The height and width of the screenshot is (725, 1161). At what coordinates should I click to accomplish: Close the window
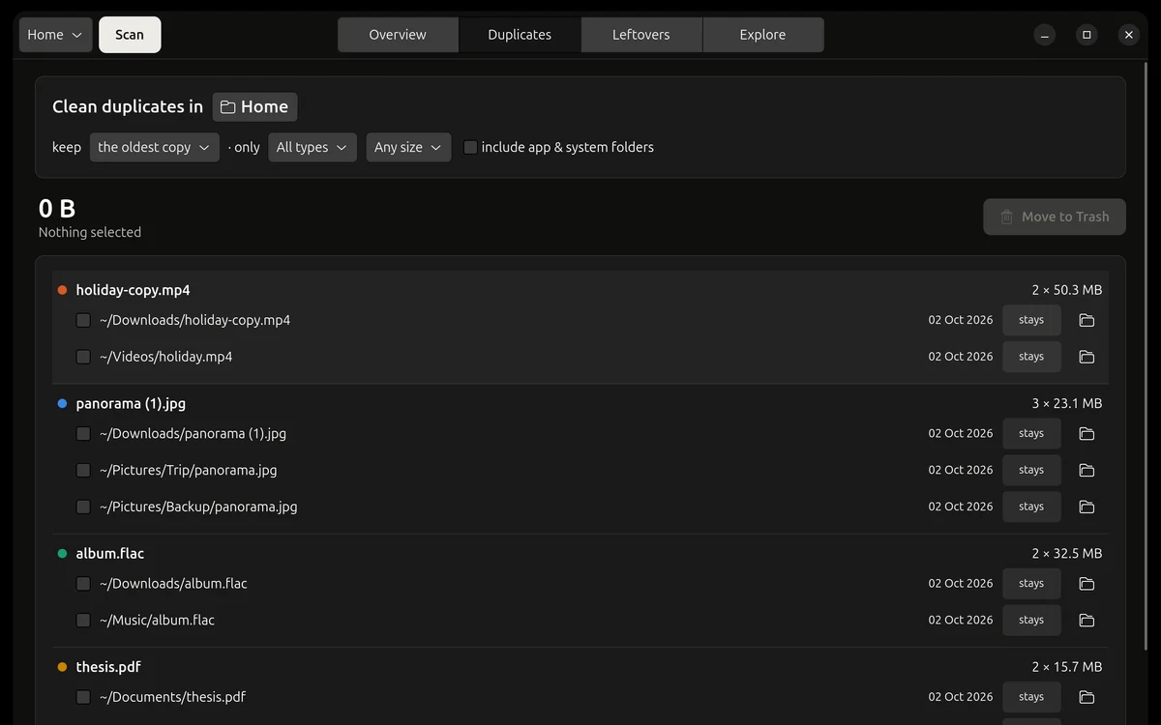1128,35
